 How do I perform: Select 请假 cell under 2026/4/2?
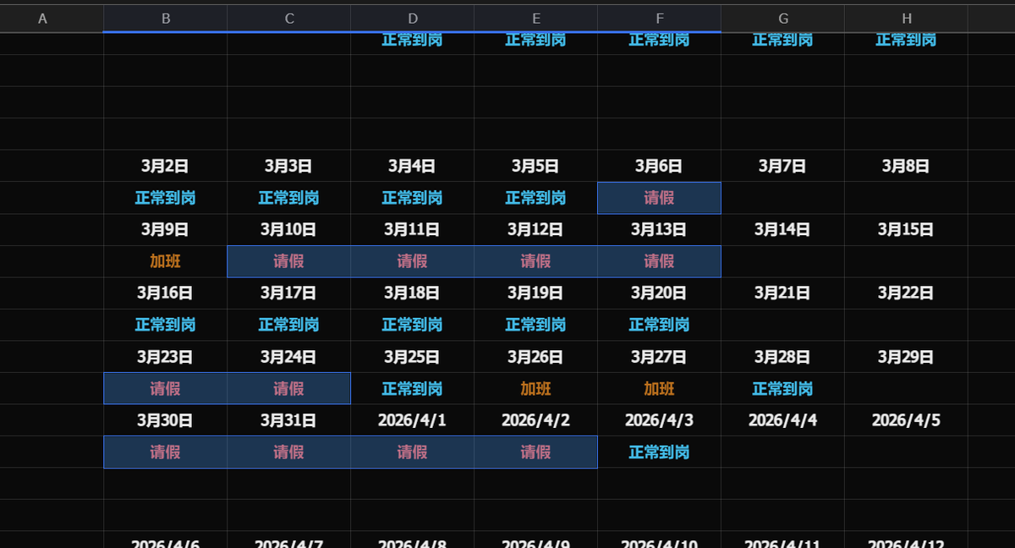coord(536,452)
